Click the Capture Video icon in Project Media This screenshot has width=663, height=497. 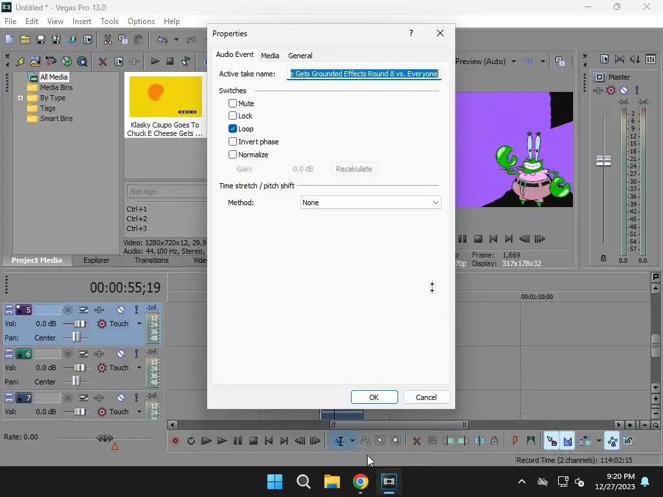point(51,61)
